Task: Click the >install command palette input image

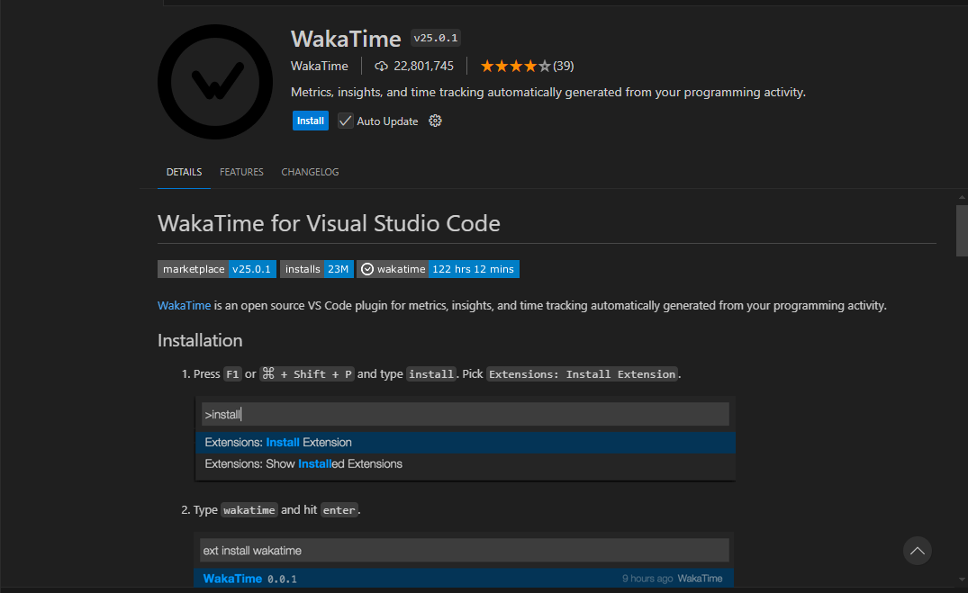Action: pyautogui.click(x=466, y=414)
